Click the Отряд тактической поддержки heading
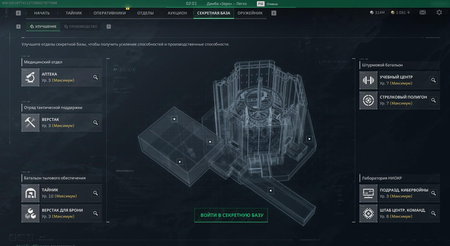 (53, 108)
